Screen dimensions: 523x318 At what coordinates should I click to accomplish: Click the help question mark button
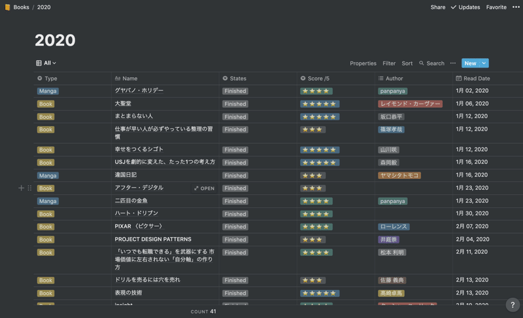513,305
